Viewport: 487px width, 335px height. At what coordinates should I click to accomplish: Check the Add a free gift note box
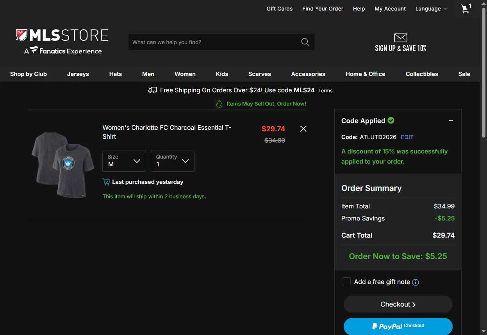click(x=346, y=282)
